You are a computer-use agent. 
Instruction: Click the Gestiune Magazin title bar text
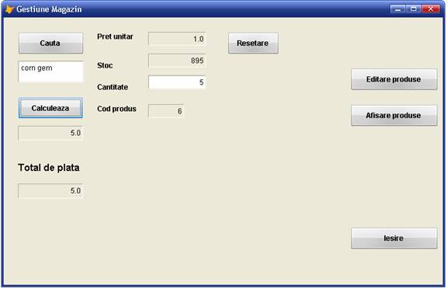[49, 9]
